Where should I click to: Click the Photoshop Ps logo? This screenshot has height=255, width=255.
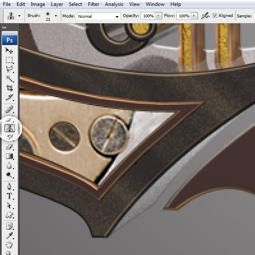click(x=10, y=40)
